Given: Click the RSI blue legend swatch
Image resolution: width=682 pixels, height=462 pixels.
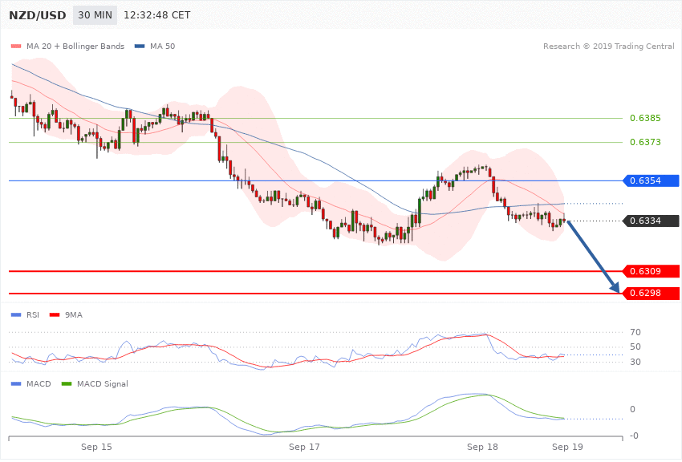Looking at the screenshot, I should 16,314.
